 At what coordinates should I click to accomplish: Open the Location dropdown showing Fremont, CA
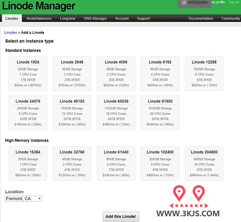(x=23, y=199)
